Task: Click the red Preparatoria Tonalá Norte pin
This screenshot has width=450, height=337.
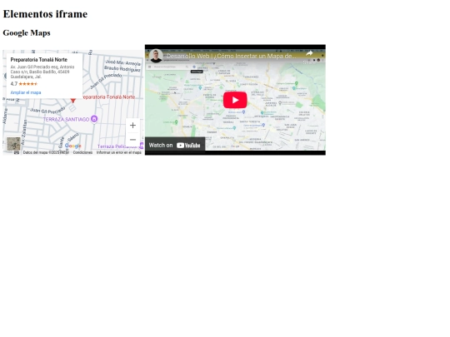Action: (72, 101)
